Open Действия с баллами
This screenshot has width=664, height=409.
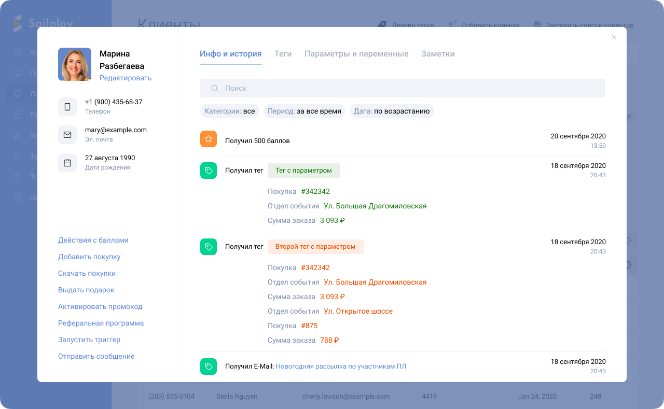click(93, 241)
